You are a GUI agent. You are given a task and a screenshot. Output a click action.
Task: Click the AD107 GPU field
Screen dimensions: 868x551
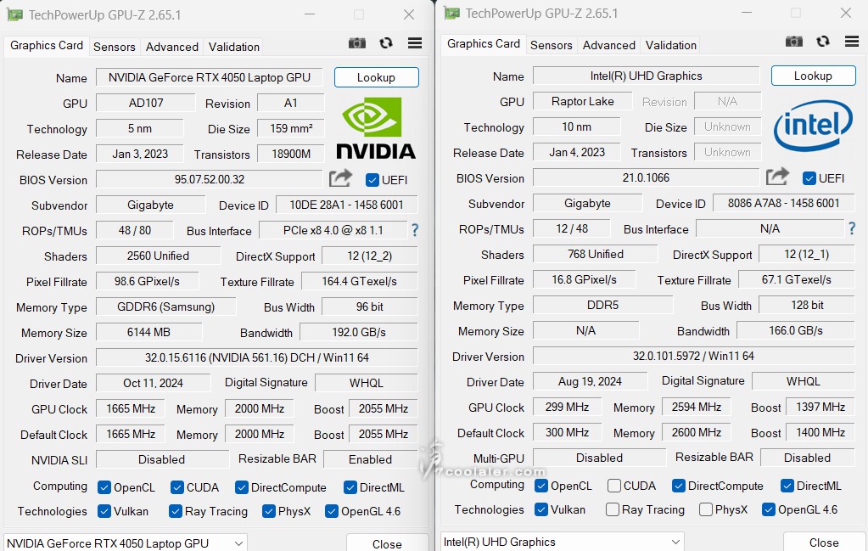[146, 103]
